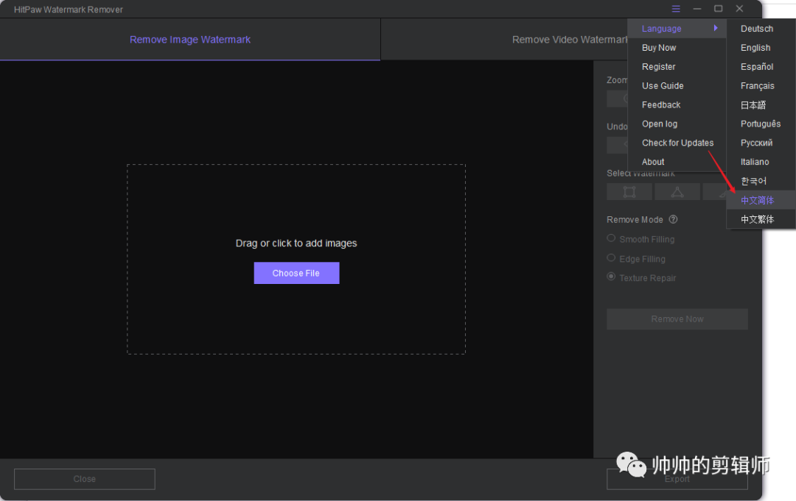Switch to Remove Image Watermark tab
Screen dimensions: 796x501
pyautogui.click(x=190, y=40)
